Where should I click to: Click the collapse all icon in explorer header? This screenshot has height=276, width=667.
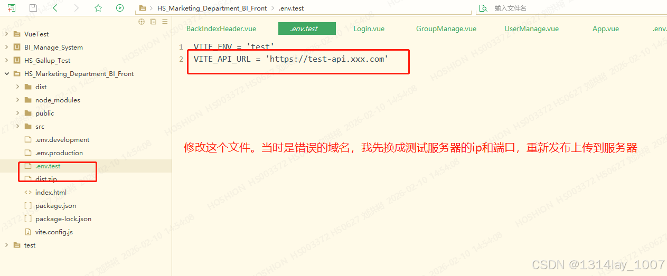[x=153, y=22]
